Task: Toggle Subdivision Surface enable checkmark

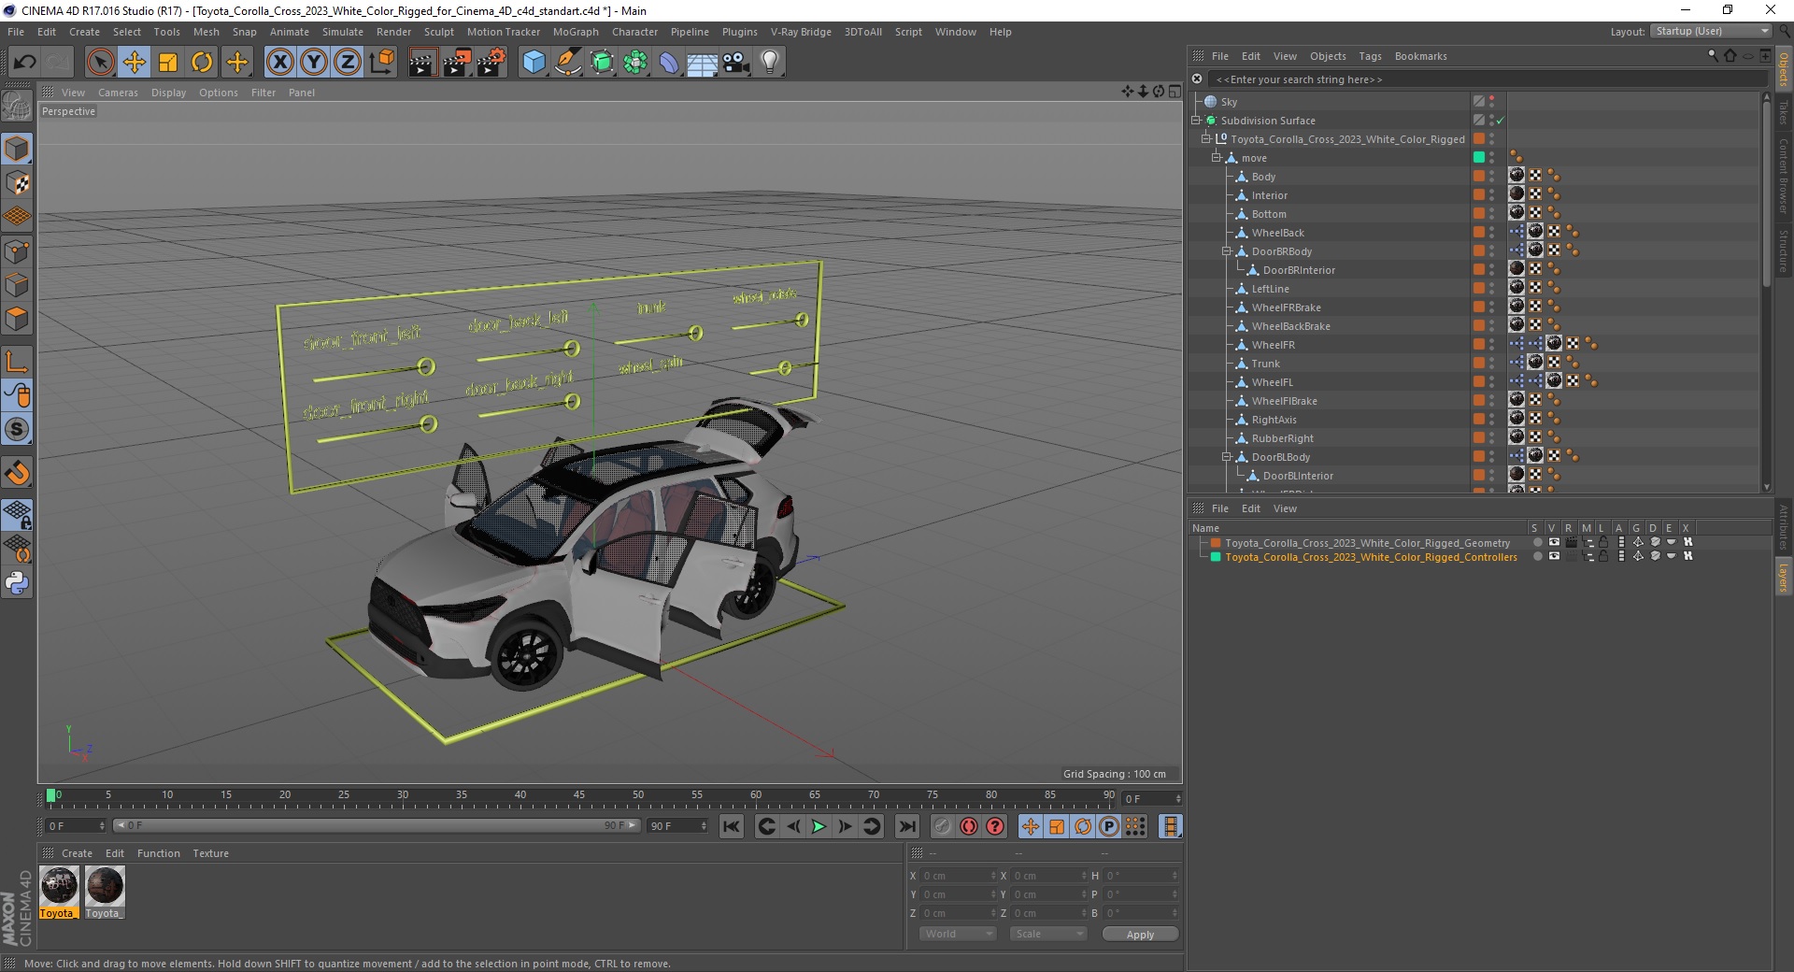Action: (1501, 121)
